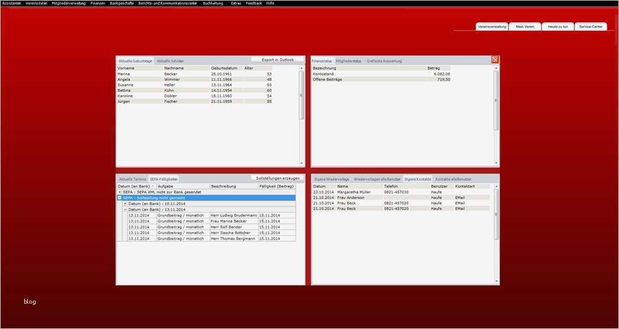
Task: Switch to the Vereinsverwaltung tab
Action: (x=492, y=27)
